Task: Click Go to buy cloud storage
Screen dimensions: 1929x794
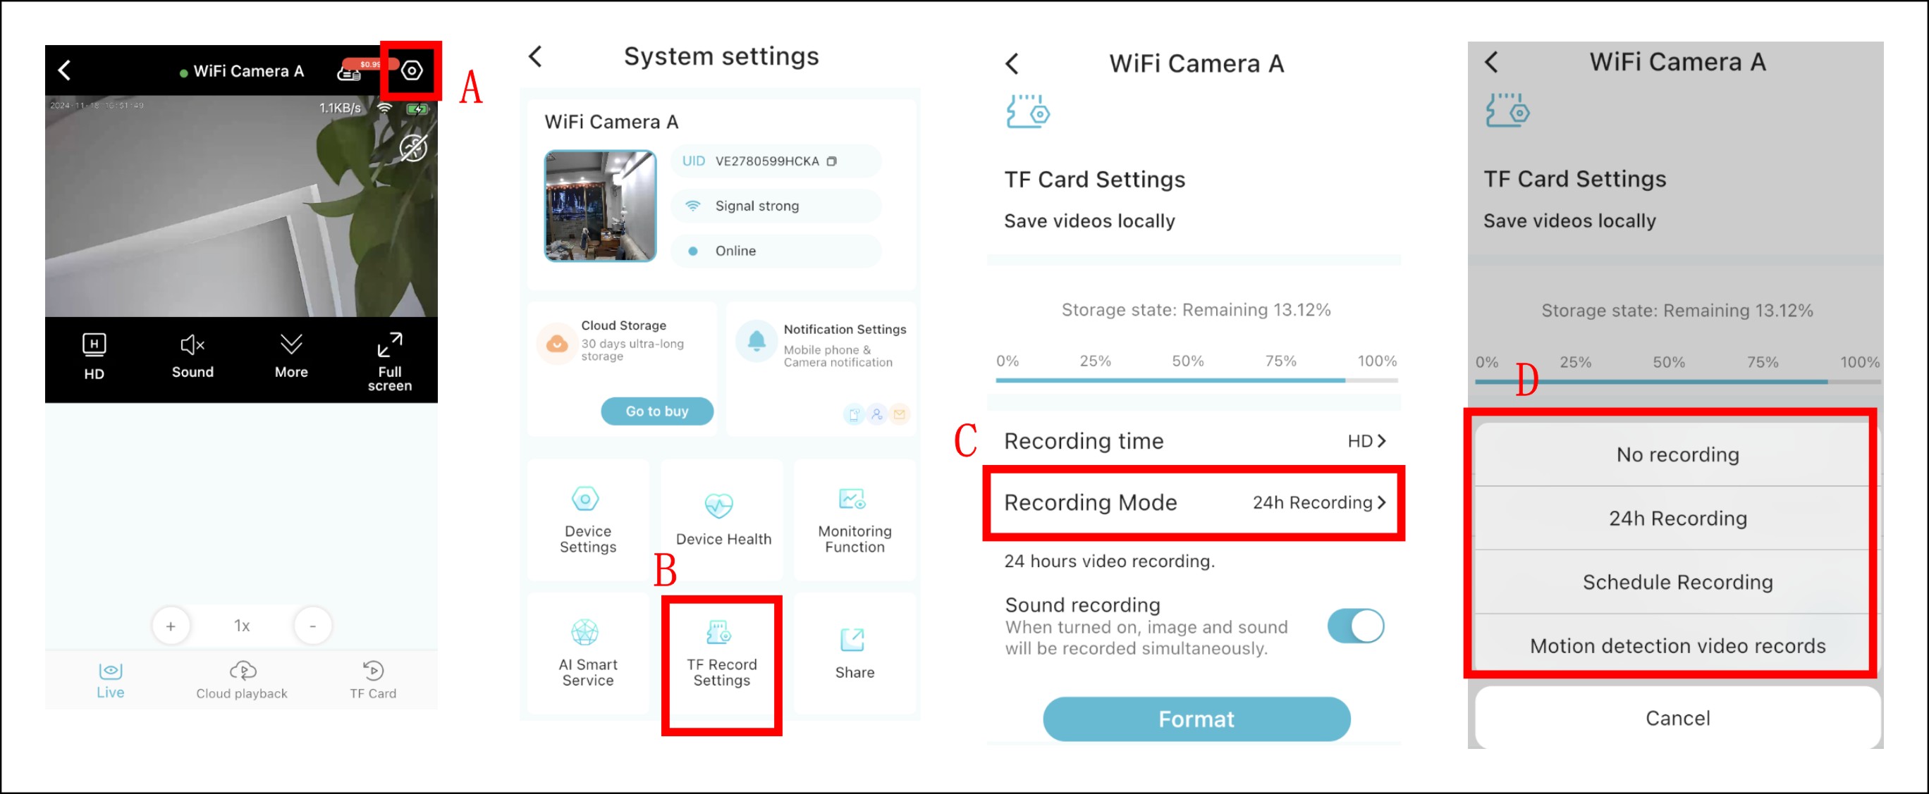Action: pyautogui.click(x=656, y=411)
